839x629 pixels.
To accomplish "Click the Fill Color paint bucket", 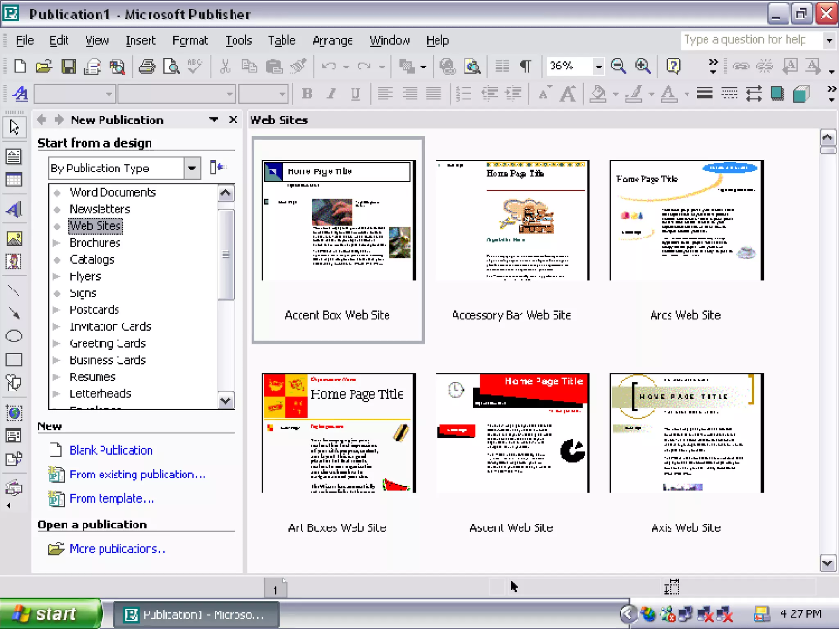I will click(598, 94).
